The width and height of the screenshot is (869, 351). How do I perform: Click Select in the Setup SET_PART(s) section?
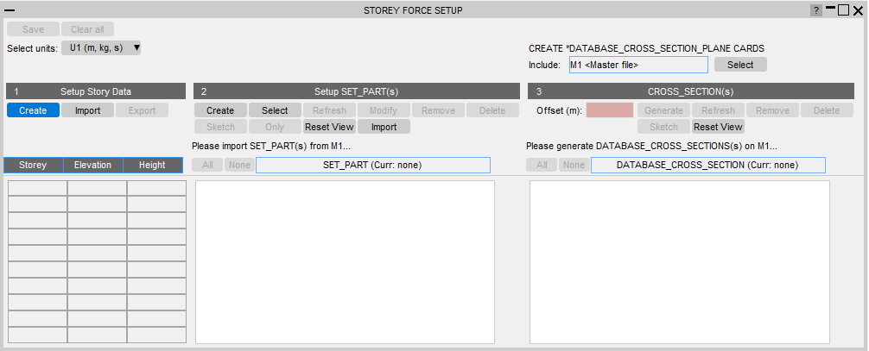pos(275,110)
